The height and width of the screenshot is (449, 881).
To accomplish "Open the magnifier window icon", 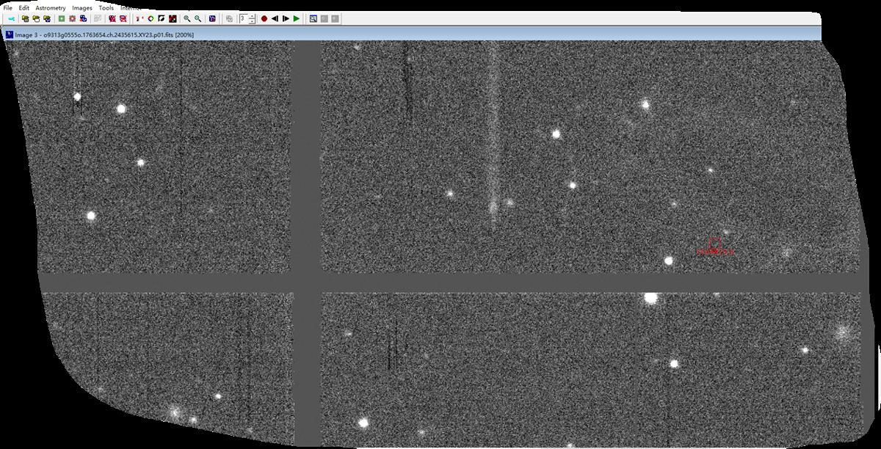I will [212, 18].
